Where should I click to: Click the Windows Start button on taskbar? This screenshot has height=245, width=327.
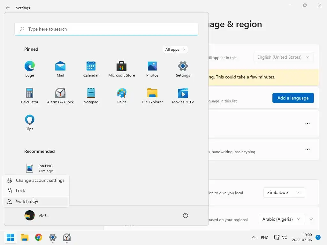pos(11,237)
